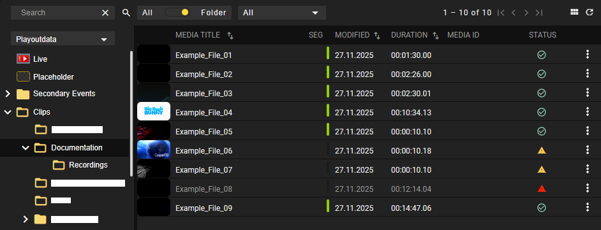
Task: Click the Example_File_05 thumbnail
Action: [154, 131]
